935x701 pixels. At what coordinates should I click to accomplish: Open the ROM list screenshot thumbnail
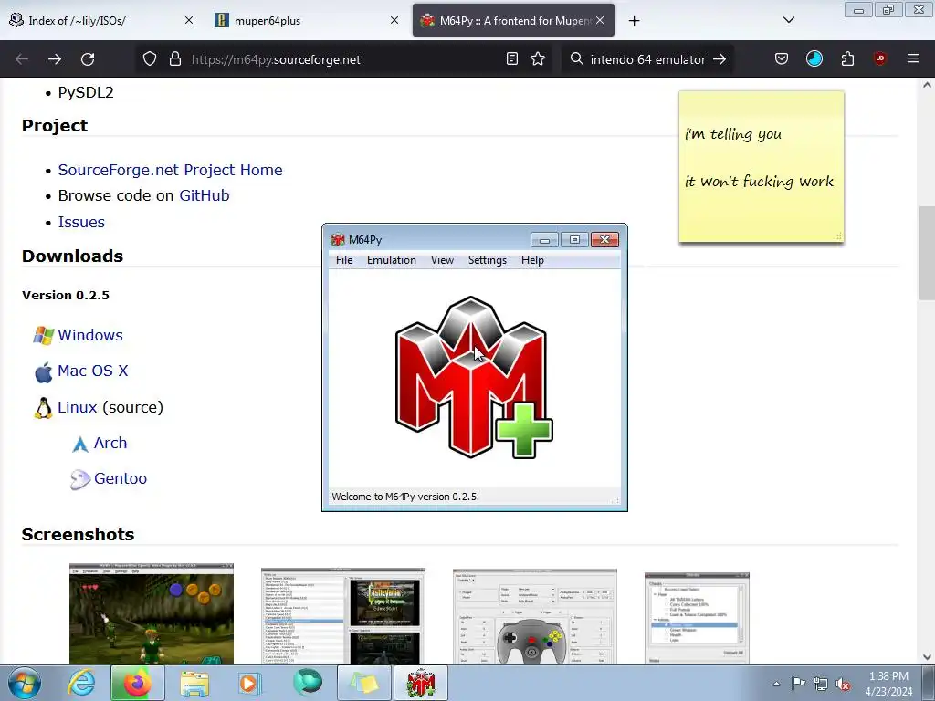pos(343,616)
